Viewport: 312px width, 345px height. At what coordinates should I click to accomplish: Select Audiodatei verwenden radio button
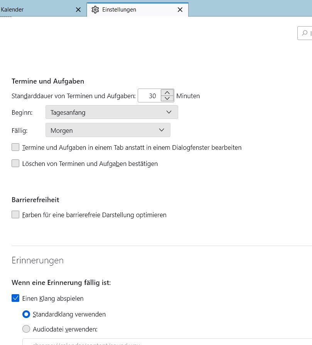point(26,329)
